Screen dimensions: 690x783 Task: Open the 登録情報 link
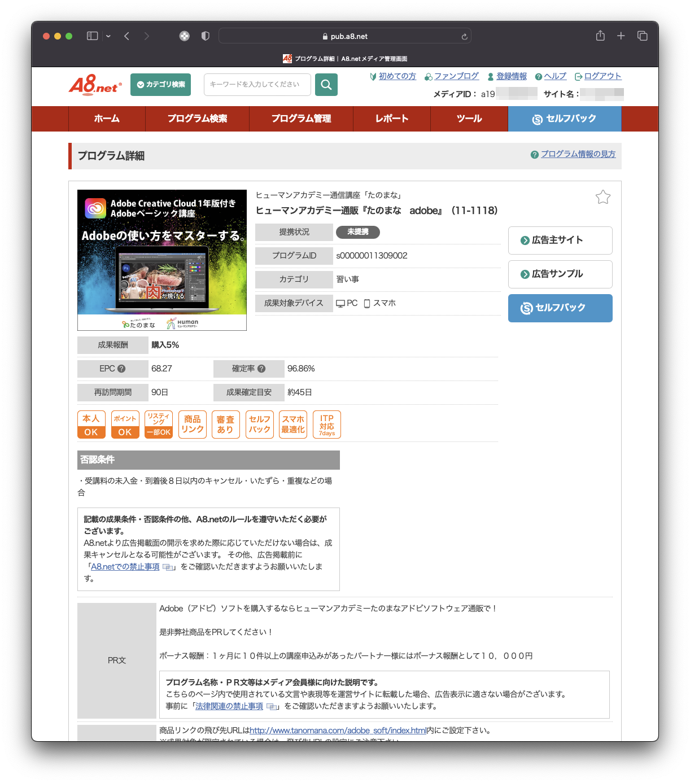point(512,76)
